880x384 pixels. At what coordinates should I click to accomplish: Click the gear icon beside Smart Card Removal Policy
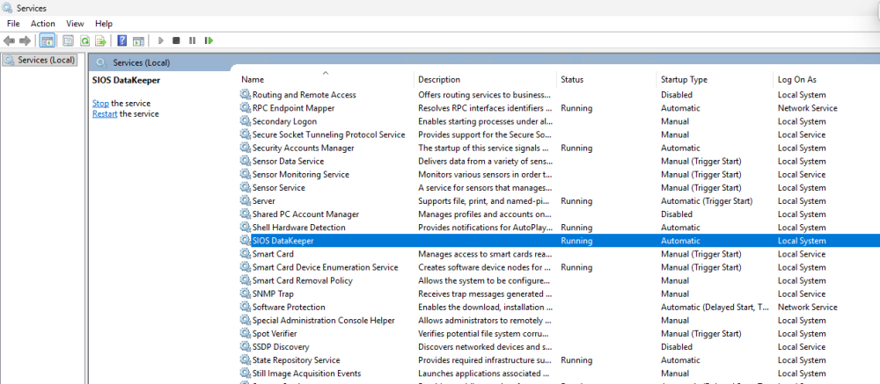(246, 280)
